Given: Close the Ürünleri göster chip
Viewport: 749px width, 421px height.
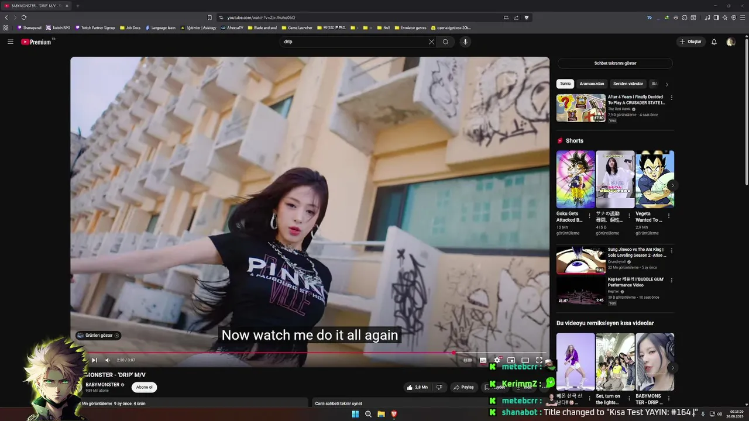Looking at the screenshot, I should coord(116,336).
